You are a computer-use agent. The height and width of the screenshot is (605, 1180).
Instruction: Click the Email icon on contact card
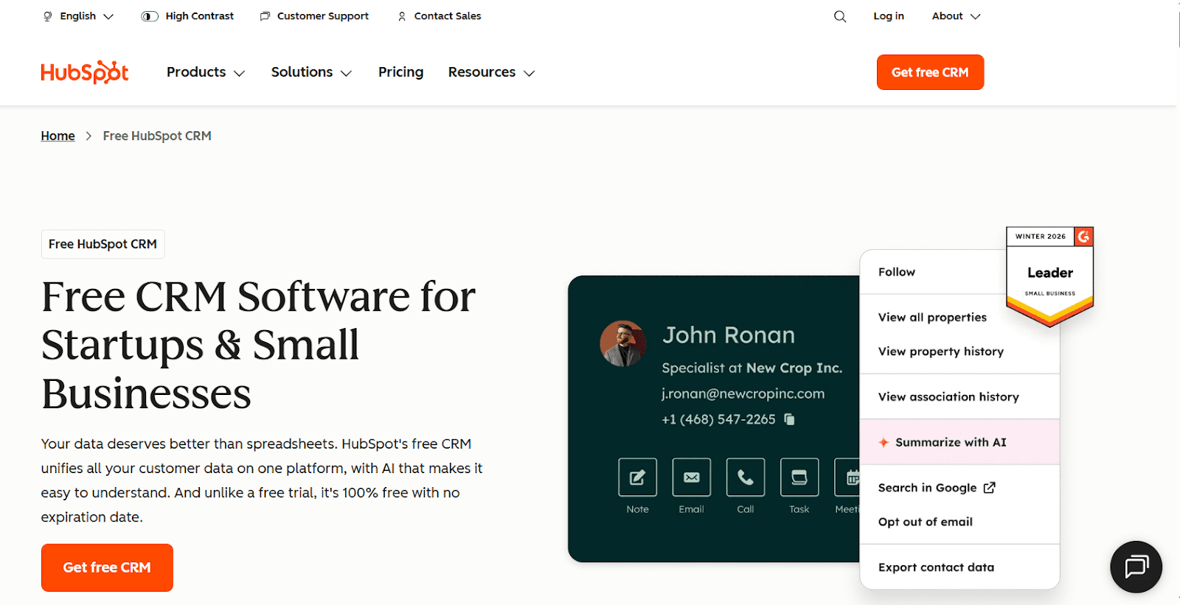tap(691, 477)
